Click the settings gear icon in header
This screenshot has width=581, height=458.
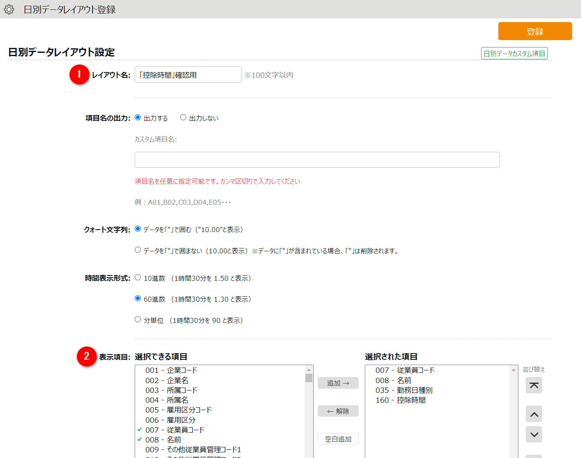9,9
